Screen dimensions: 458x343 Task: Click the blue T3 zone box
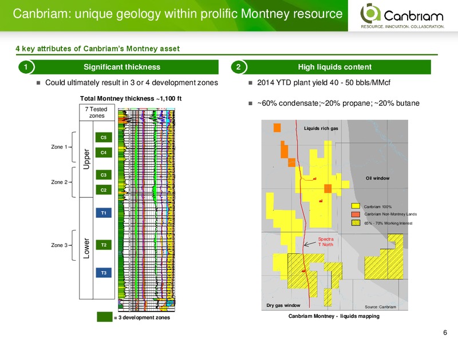pyautogui.click(x=104, y=273)
